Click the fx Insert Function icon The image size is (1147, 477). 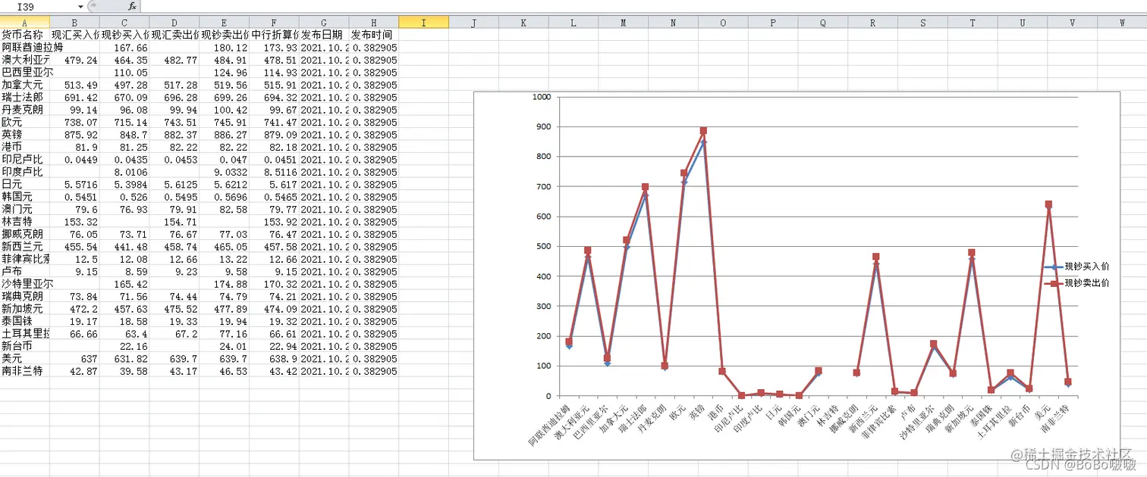pos(132,6)
